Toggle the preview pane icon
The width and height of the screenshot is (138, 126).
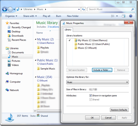click(x=123, y=16)
